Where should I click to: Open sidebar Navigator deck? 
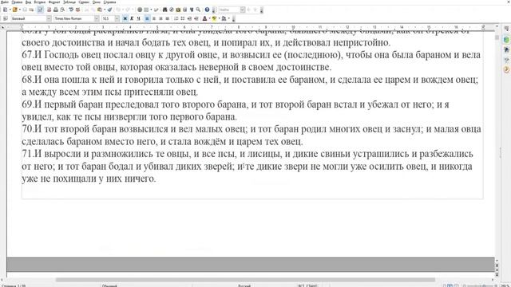tap(506, 69)
